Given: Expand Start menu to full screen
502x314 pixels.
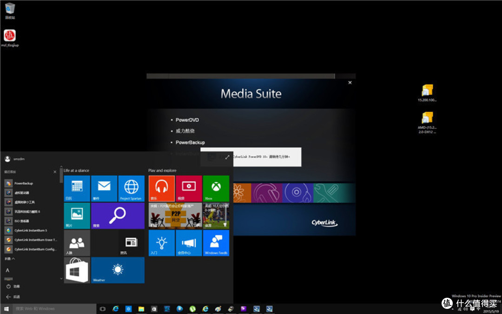Looking at the screenshot, I should (x=227, y=157).
